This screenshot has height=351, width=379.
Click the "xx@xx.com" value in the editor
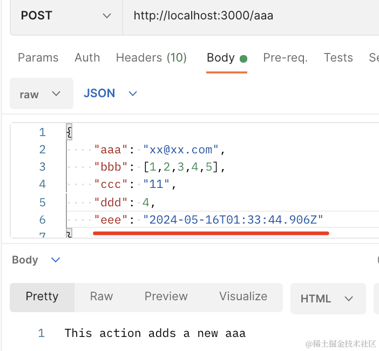coord(181,150)
